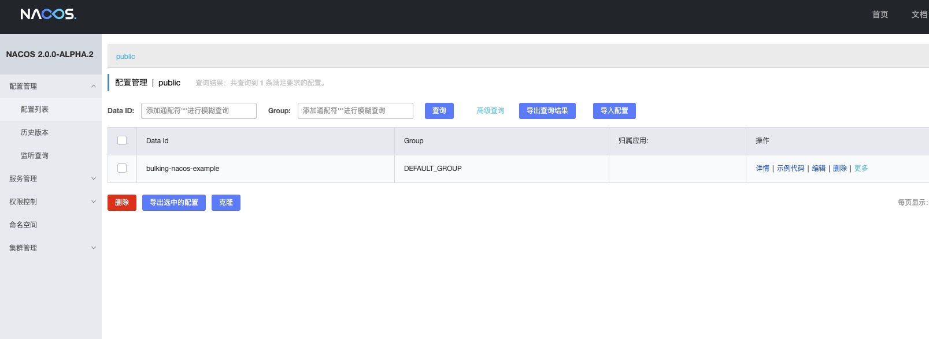Go to 首页 in top navigation
Screen dimensions: 929x339
pos(880,14)
